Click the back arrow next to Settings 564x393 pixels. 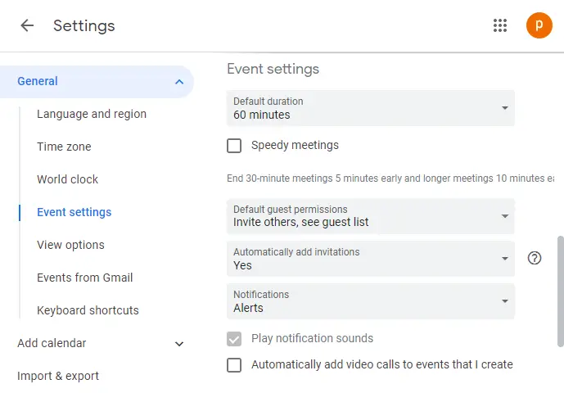pos(27,25)
